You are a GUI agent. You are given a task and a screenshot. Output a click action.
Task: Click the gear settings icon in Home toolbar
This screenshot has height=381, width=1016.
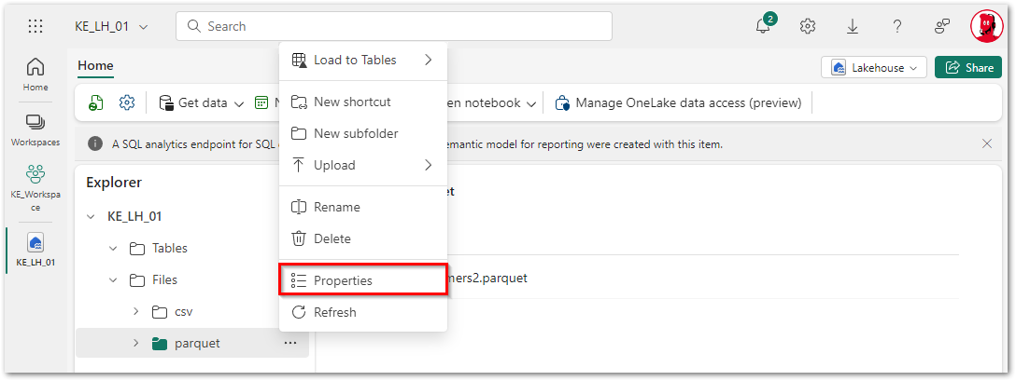tap(127, 102)
